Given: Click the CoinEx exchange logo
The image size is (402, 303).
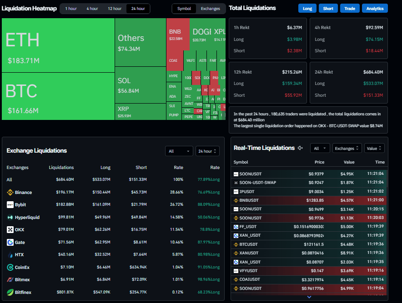Looking at the screenshot, I should click(10, 267).
